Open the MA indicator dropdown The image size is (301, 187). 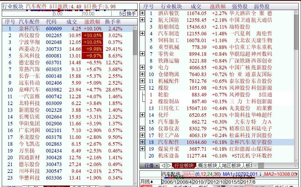tap(188, 174)
